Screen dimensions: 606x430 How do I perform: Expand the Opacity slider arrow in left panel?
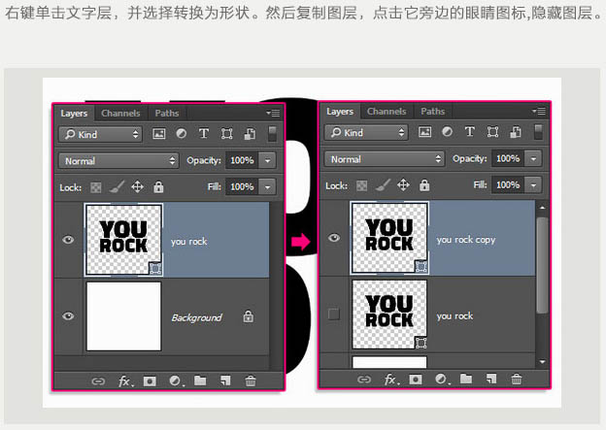[x=267, y=160]
